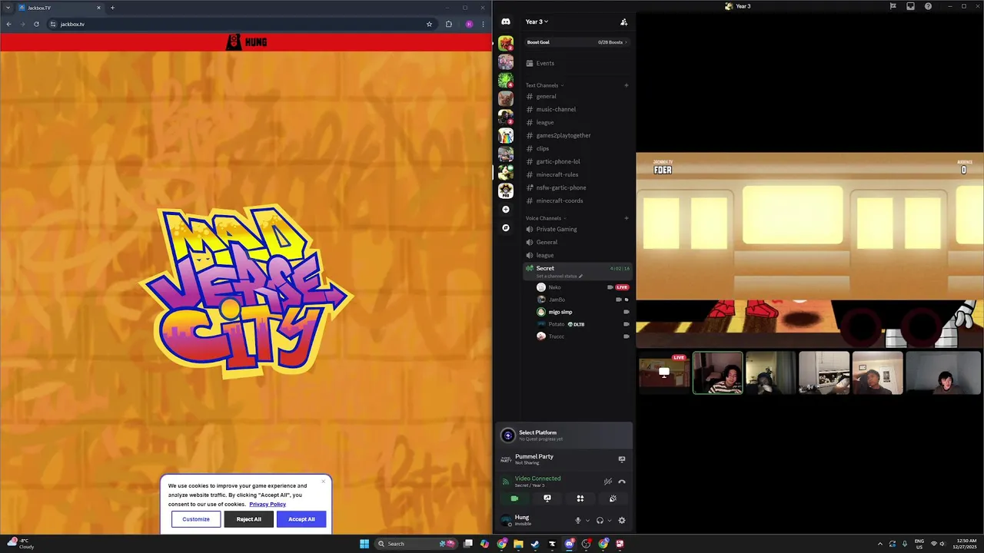Open Discord from the taskbar

click(x=570, y=544)
